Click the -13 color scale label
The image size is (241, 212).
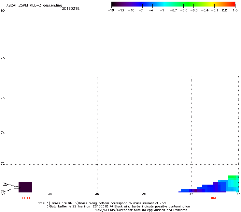[x=121, y=10]
